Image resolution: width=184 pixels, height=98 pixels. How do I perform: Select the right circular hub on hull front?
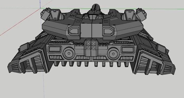(x=113, y=54)
